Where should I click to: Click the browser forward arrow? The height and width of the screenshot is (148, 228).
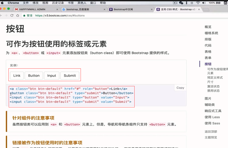pyautogui.click(x=6, y=16)
